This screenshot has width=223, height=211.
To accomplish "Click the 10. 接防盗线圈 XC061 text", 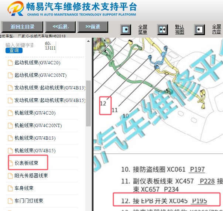I will pyautogui.click(x=153, y=169).
